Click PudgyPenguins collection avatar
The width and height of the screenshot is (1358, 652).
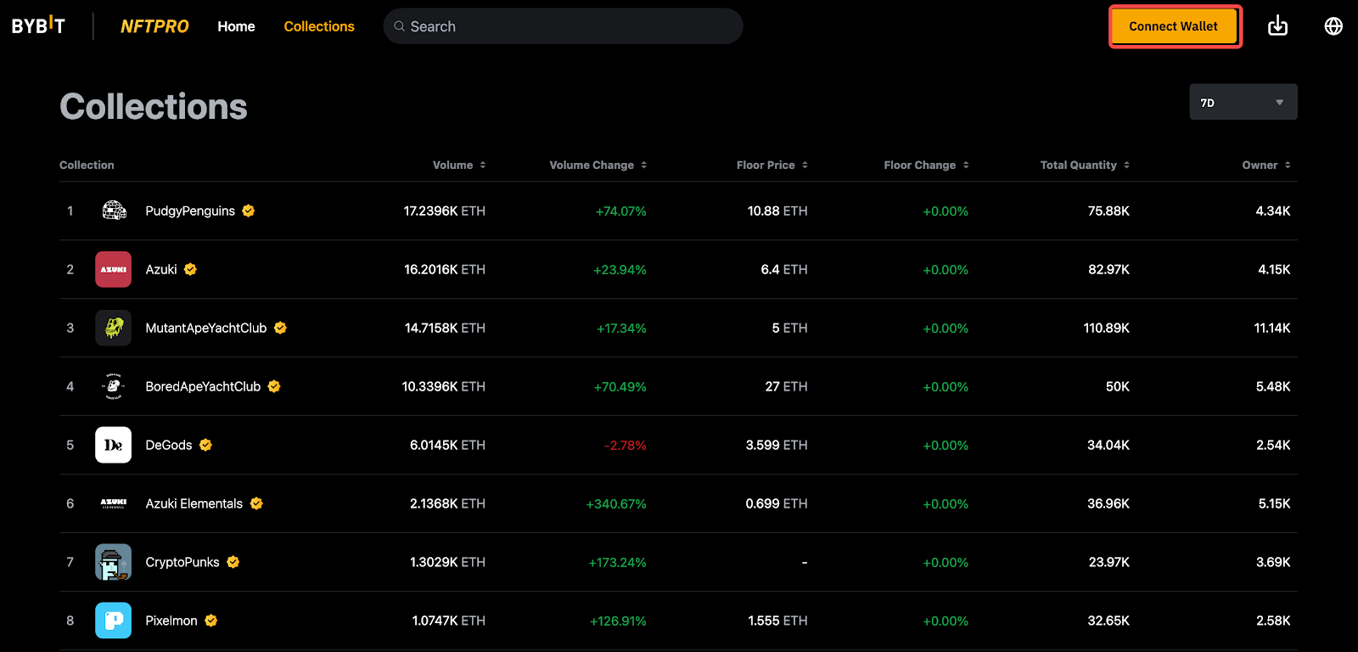[x=113, y=211]
